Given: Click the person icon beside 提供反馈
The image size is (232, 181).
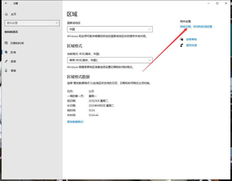Looking at the screenshot, I should (x=182, y=45).
